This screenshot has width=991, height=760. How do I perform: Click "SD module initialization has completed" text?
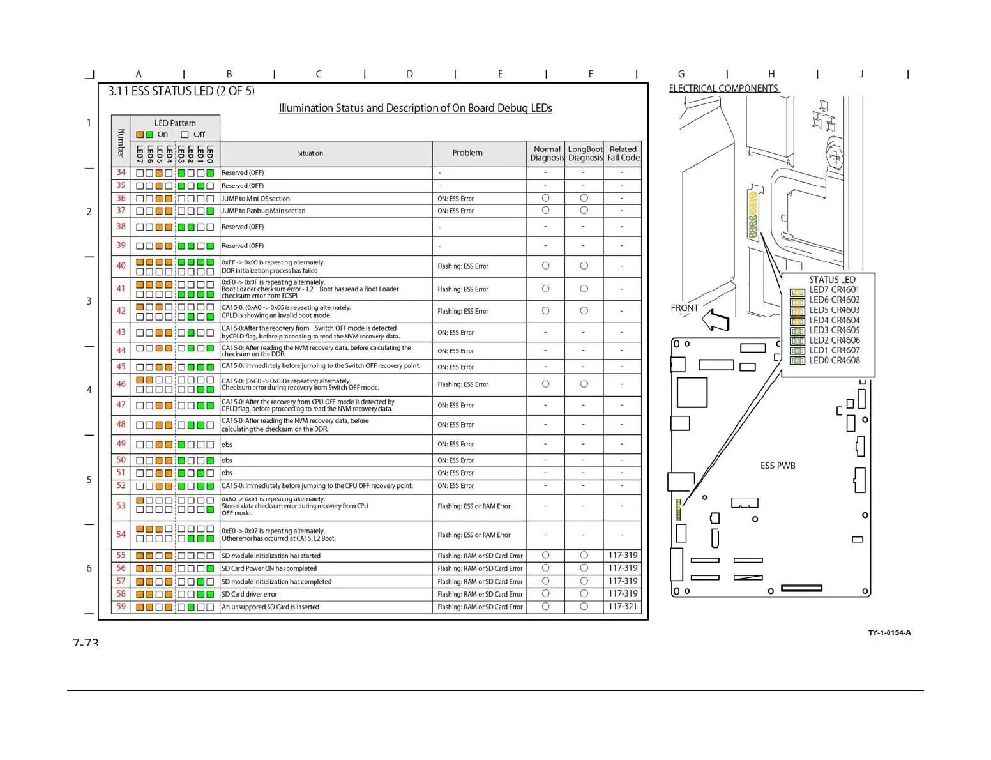[x=276, y=582]
